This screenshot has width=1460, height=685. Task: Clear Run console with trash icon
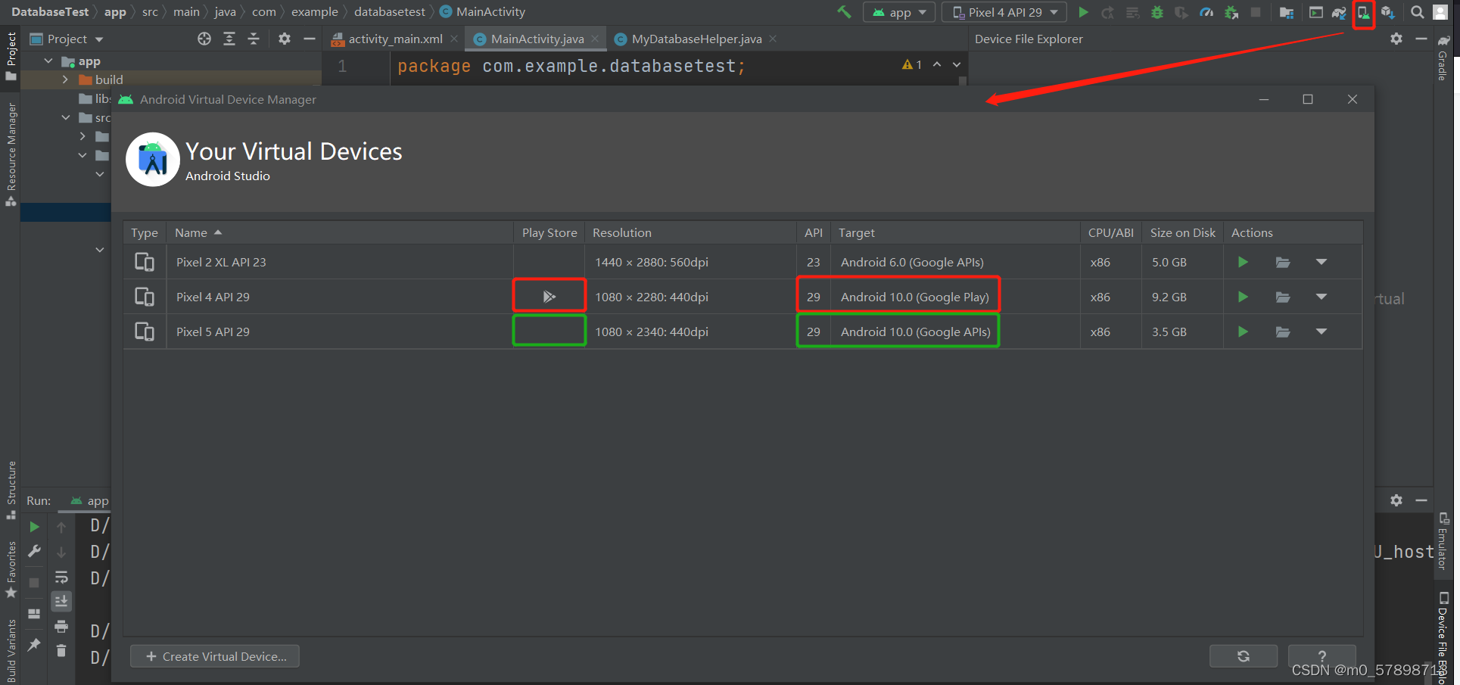coord(61,650)
